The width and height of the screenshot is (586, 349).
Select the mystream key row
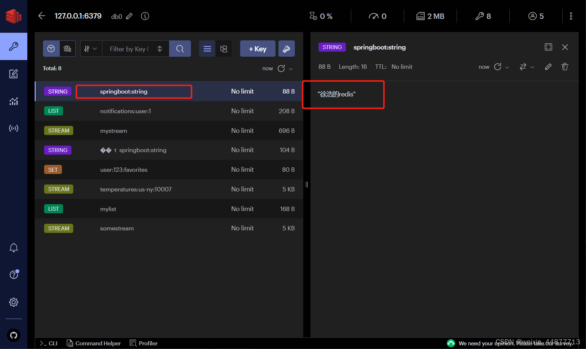[113, 130]
